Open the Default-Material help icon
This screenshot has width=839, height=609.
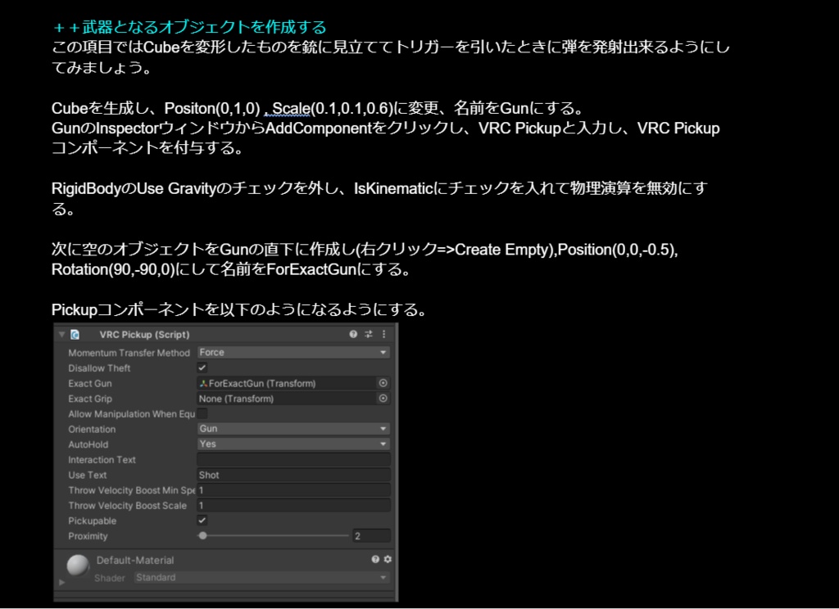point(375,560)
